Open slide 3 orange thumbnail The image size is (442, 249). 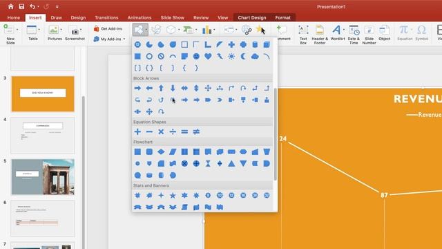click(43, 94)
